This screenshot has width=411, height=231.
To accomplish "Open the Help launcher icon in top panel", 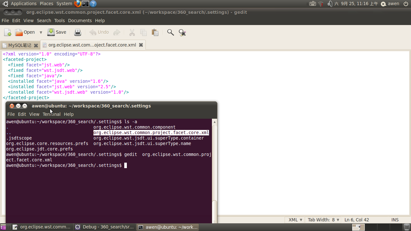I will coord(93,4).
